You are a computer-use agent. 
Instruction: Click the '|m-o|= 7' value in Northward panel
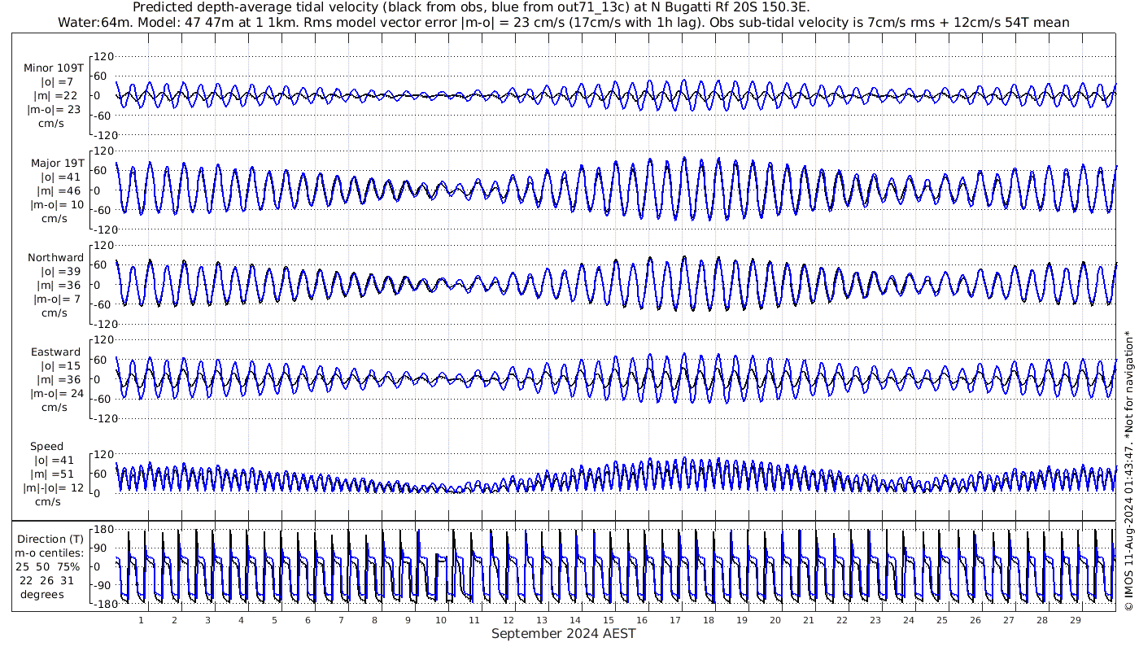click(57, 299)
